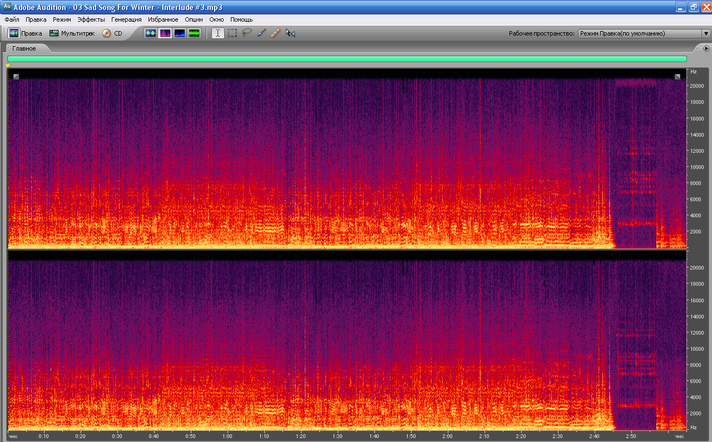Click the 1:00 mark on time ruler

point(228,436)
